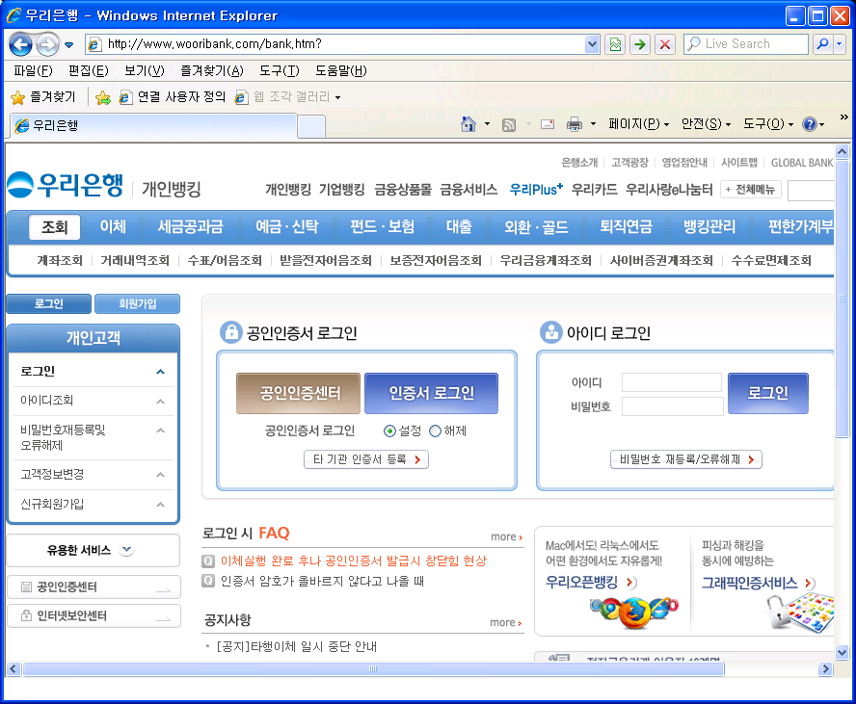Open the 즐겨찾기(A) menu

[212, 70]
